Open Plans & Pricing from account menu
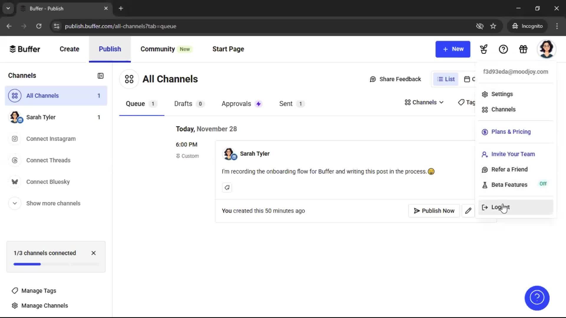 coord(511,132)
